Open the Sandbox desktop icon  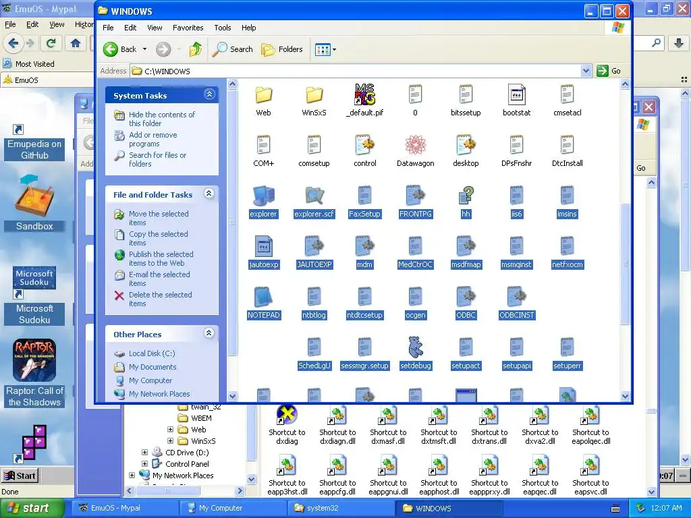coord(34,196)
